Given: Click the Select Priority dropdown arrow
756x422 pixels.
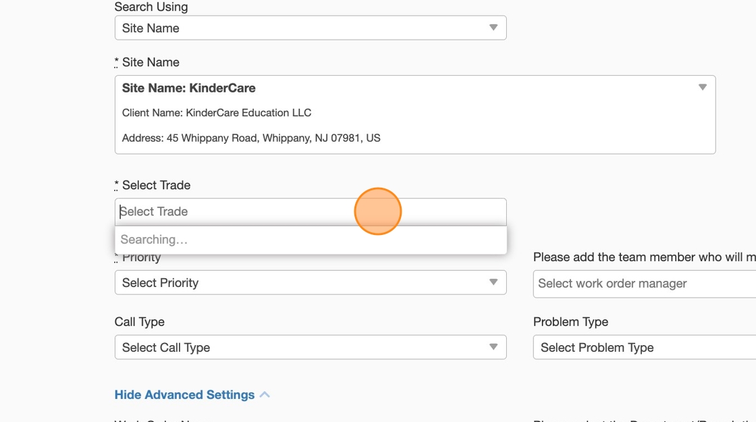Looking at the screenshot, I should 493,282.
